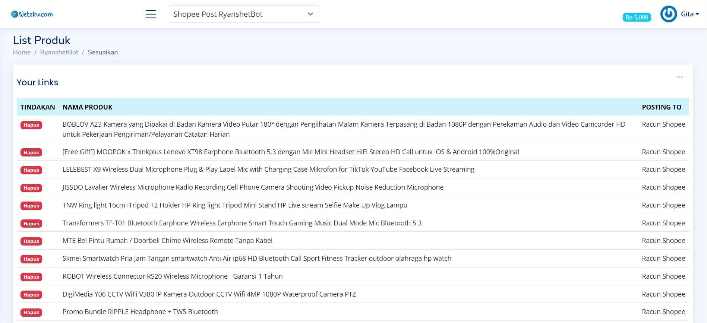Click the Gita profile avatar icon
The width and height of the screenshot is (707, 323).
tap(669, 14)
